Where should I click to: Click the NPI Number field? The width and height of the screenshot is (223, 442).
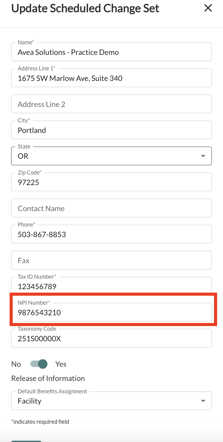(x=111, y=312)
